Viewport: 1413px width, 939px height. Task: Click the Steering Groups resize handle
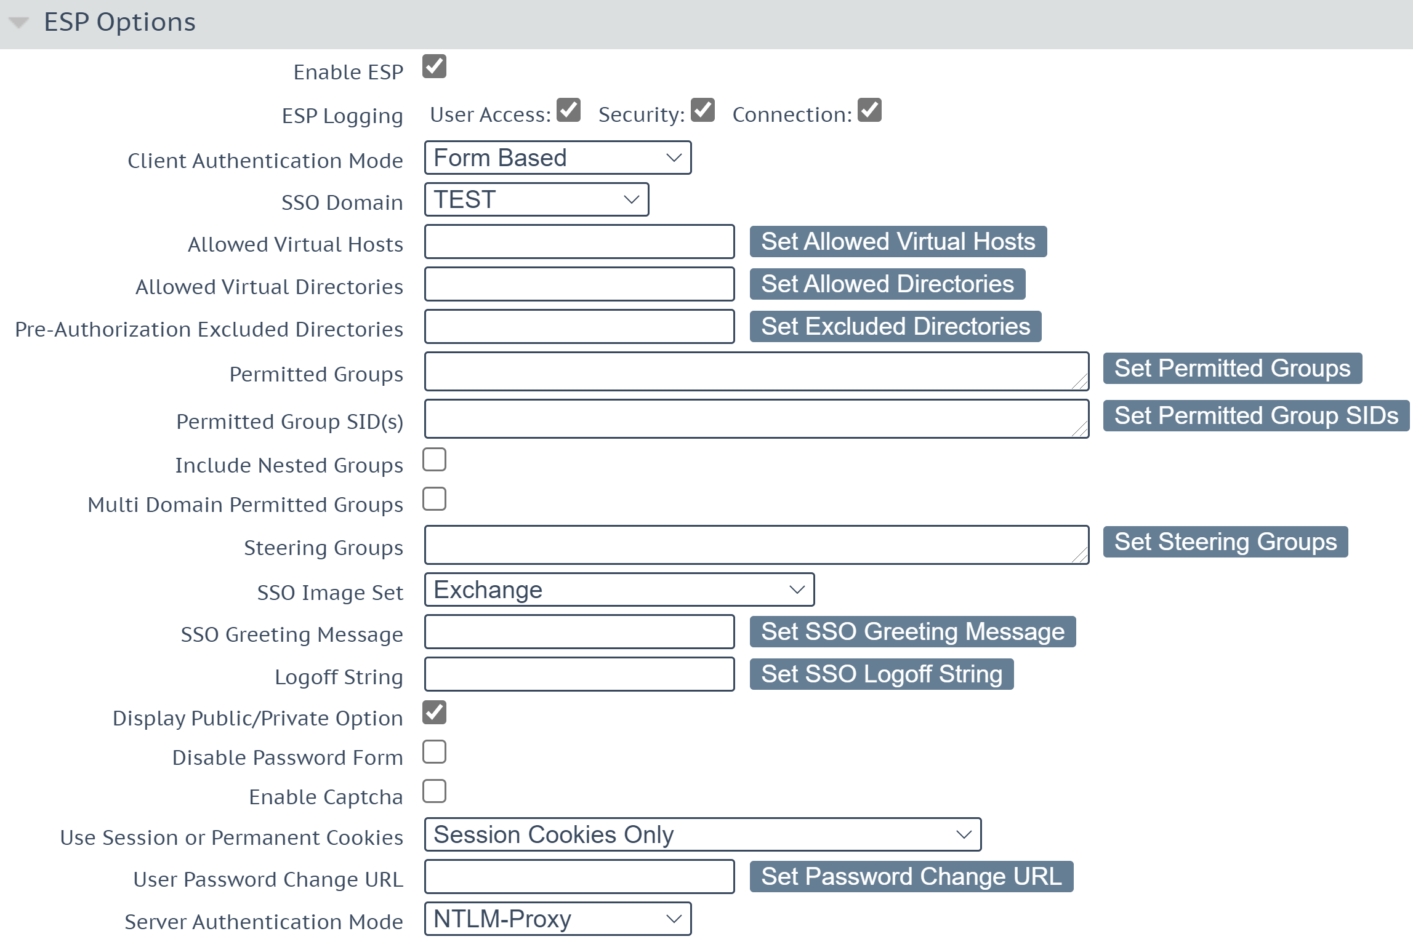coord(1080,556)
